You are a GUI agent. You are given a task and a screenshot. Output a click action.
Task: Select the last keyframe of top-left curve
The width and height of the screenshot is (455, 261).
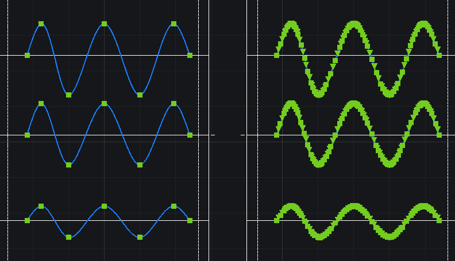(190, 56)
